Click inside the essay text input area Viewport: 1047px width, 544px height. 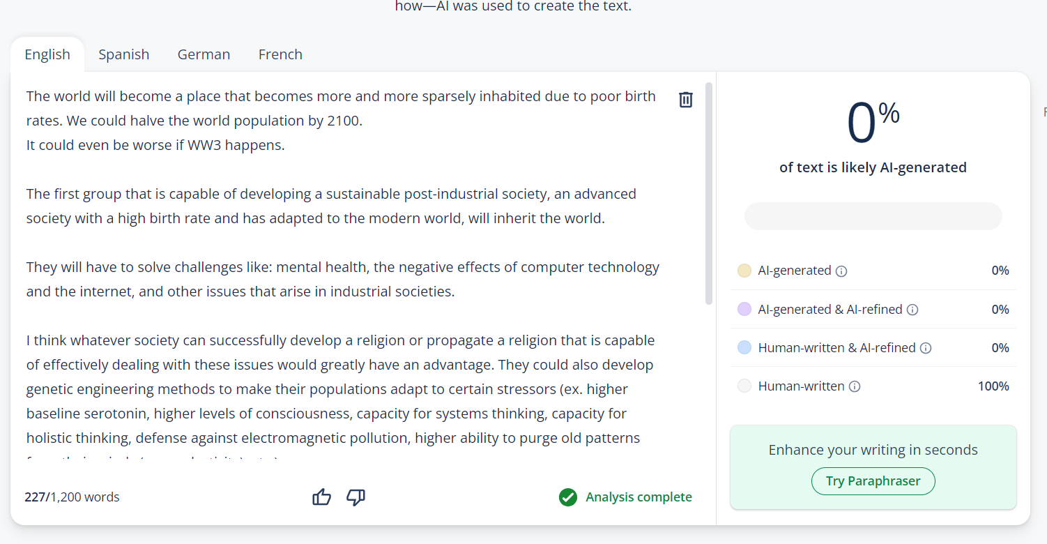342,279
